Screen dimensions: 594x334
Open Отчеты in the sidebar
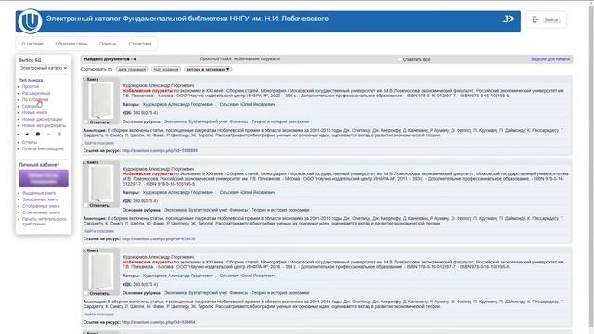tap(30, 142)
